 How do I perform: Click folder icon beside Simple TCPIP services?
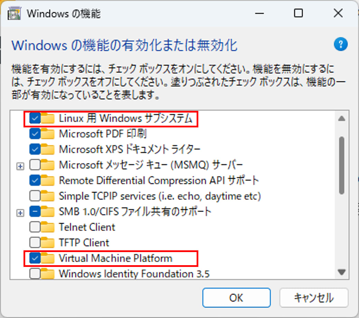[x=48, y=196]
